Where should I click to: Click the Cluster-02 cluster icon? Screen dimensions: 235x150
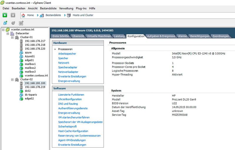tap(17, 79)
